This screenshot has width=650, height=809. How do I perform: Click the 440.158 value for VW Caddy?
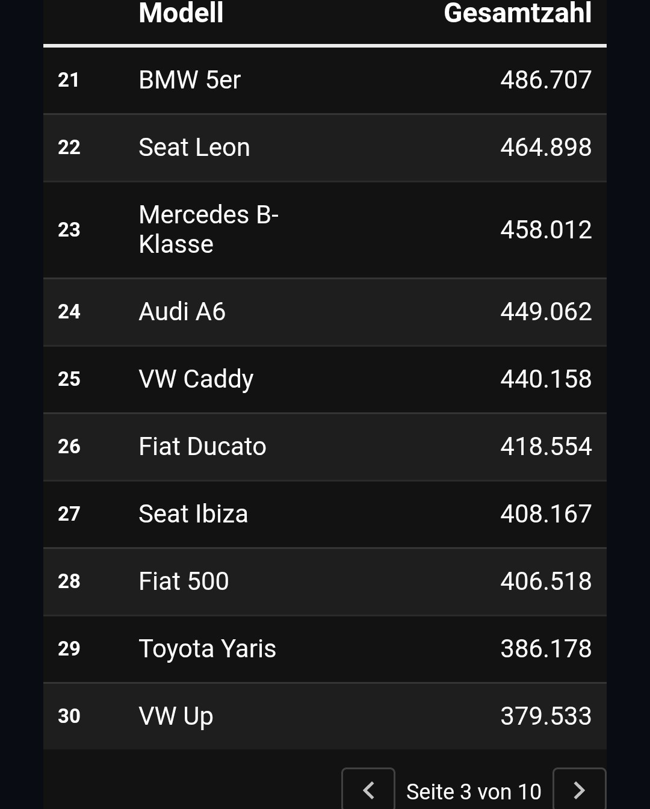[546, 379]
